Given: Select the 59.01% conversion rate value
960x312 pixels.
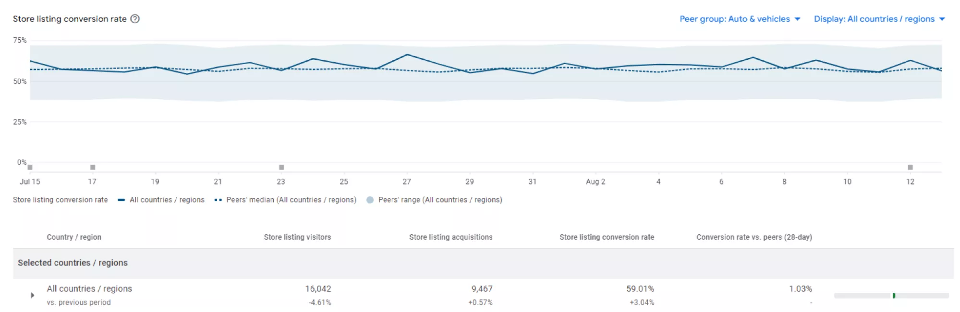Looking at the screenshot, I should coord(640,289).
